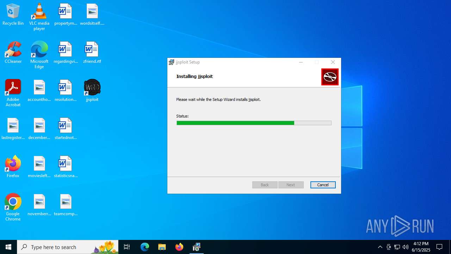Screen dimensions: 451x254
Task: Select the accountho... image file
Action: [x=39, y=91]
